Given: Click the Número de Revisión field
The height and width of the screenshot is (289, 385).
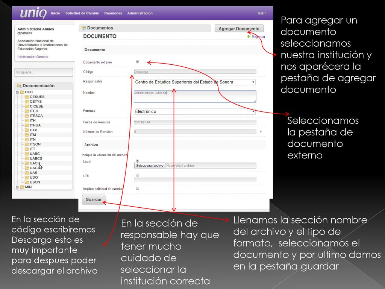Looking at the screenshot, I should 195,132.
